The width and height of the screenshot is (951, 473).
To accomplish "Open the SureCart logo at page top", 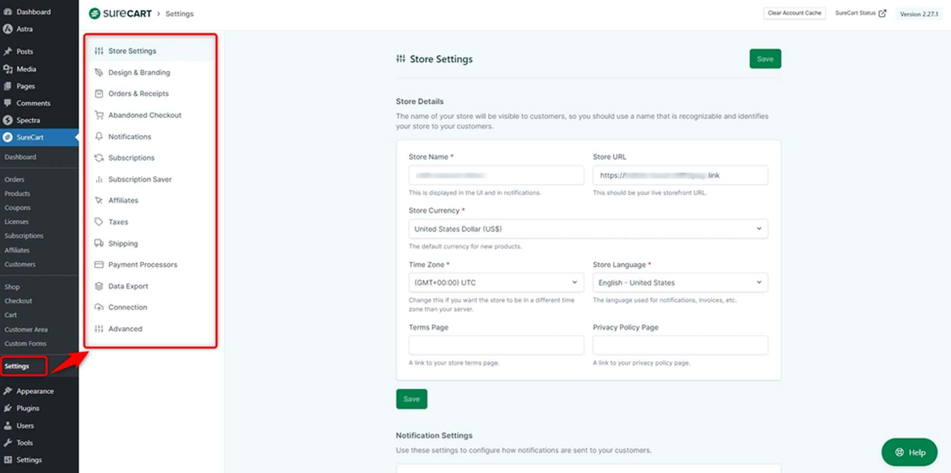I will click(x=120, y=14).
